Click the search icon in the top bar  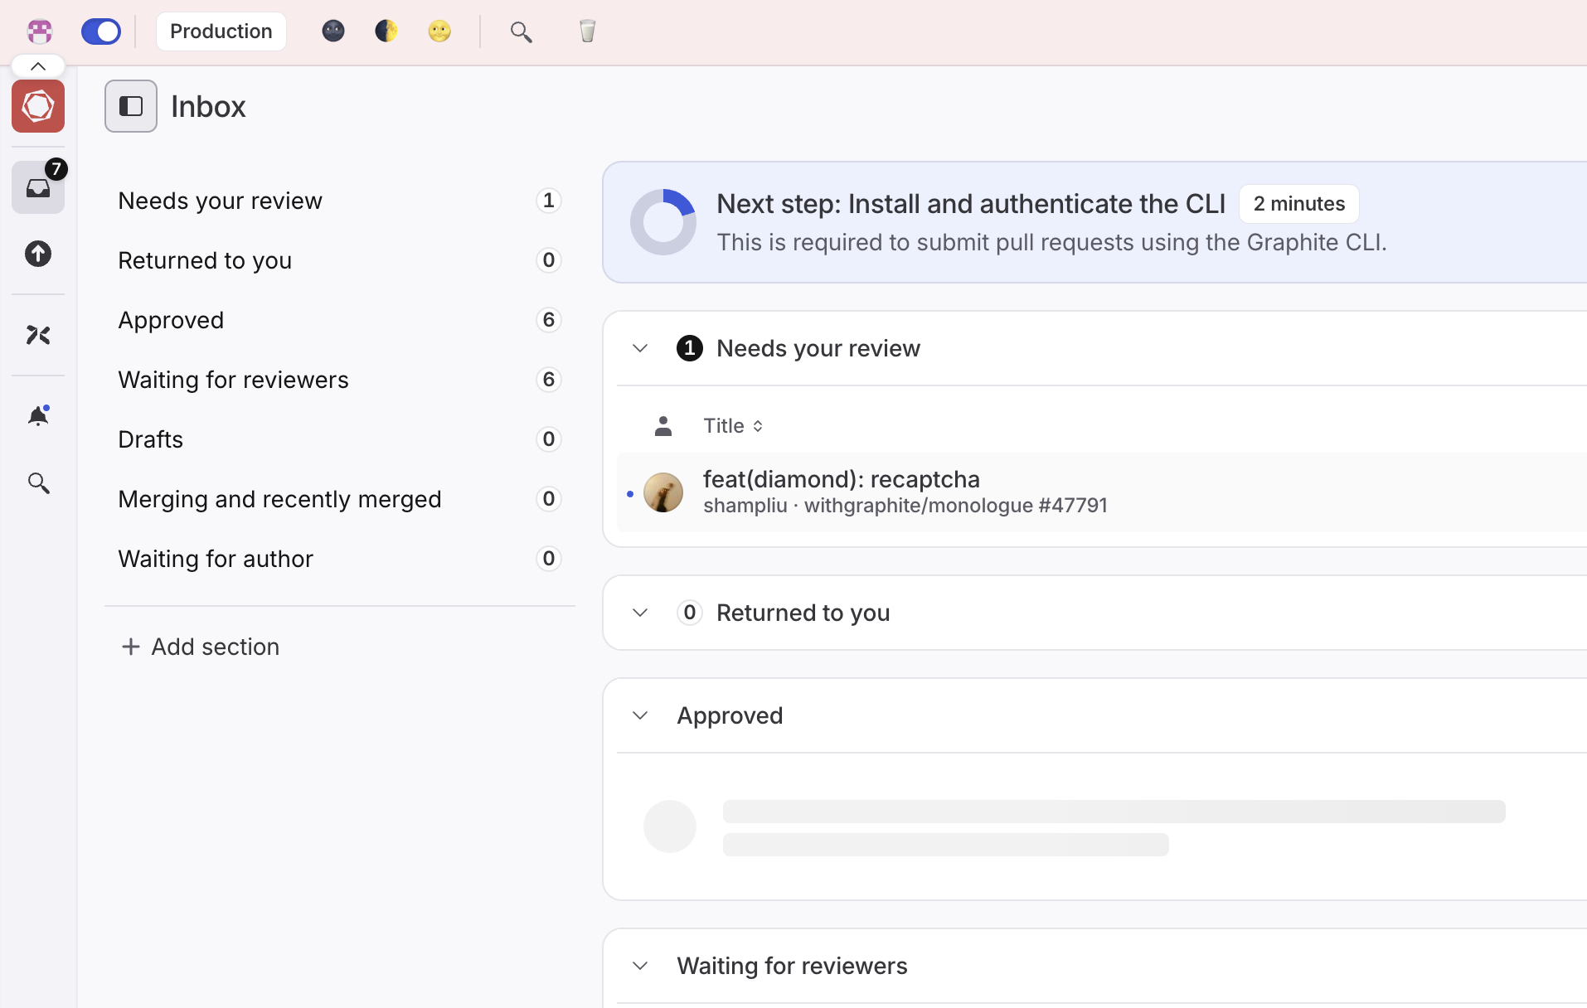[x=521, y=31]
